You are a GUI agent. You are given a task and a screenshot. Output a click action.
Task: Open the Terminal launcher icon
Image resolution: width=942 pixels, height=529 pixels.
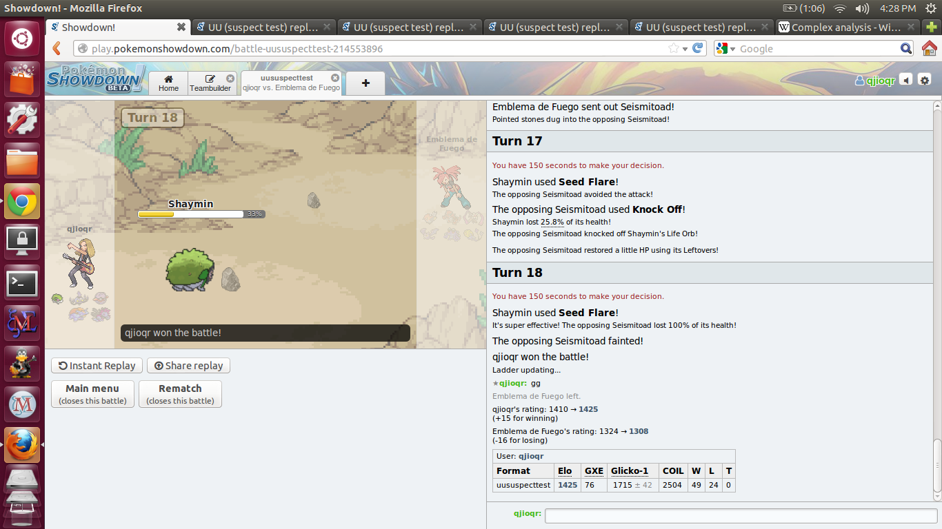22,282
